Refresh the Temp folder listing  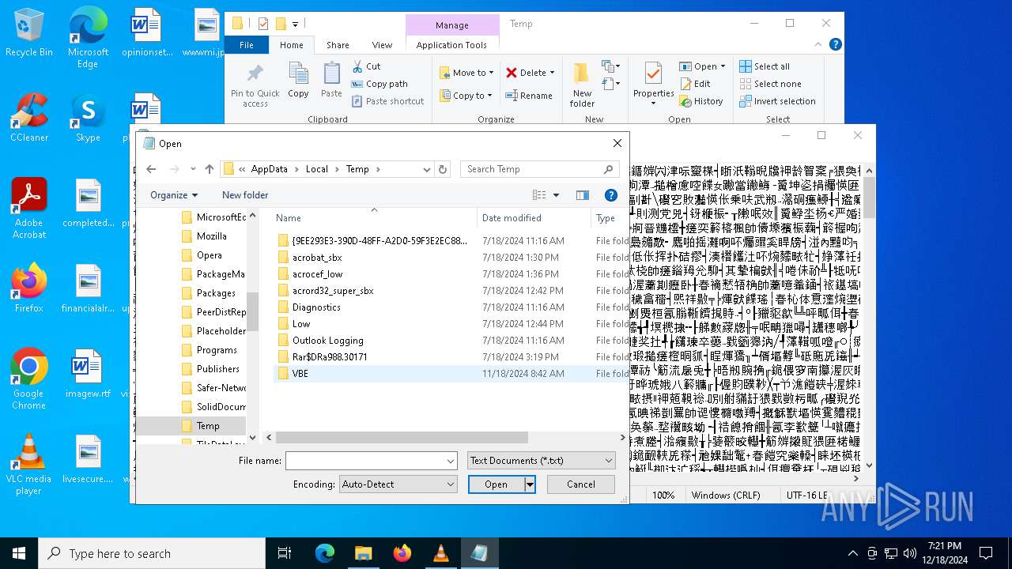pyautogui.click(x=443, y=169)
